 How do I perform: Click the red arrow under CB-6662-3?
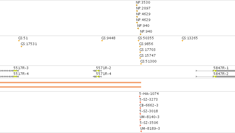(140, 108)
